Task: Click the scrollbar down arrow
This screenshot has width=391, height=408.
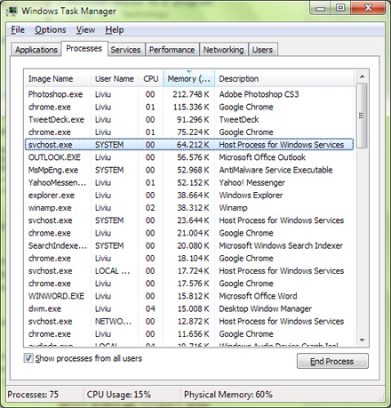Action: coord(362,340)
